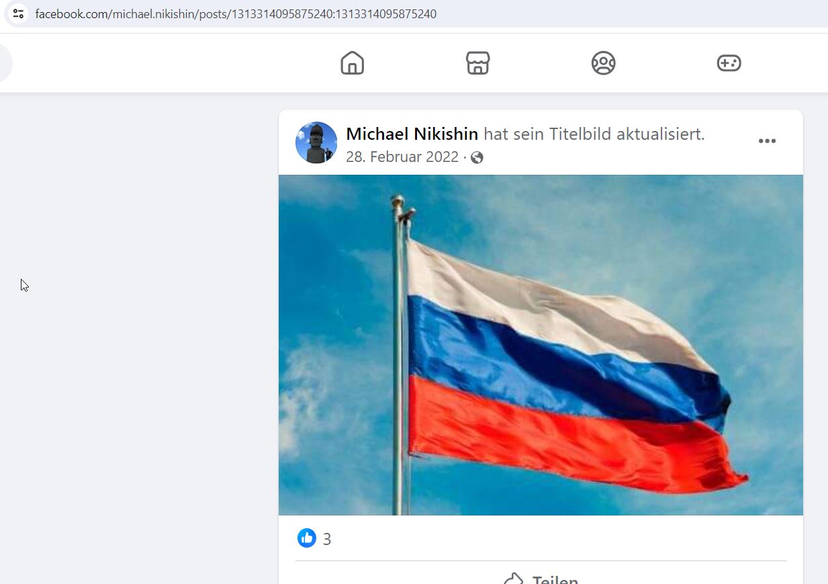828x584 pixels.
Task: Show who reacted via count 3
Action: (327, 539)
